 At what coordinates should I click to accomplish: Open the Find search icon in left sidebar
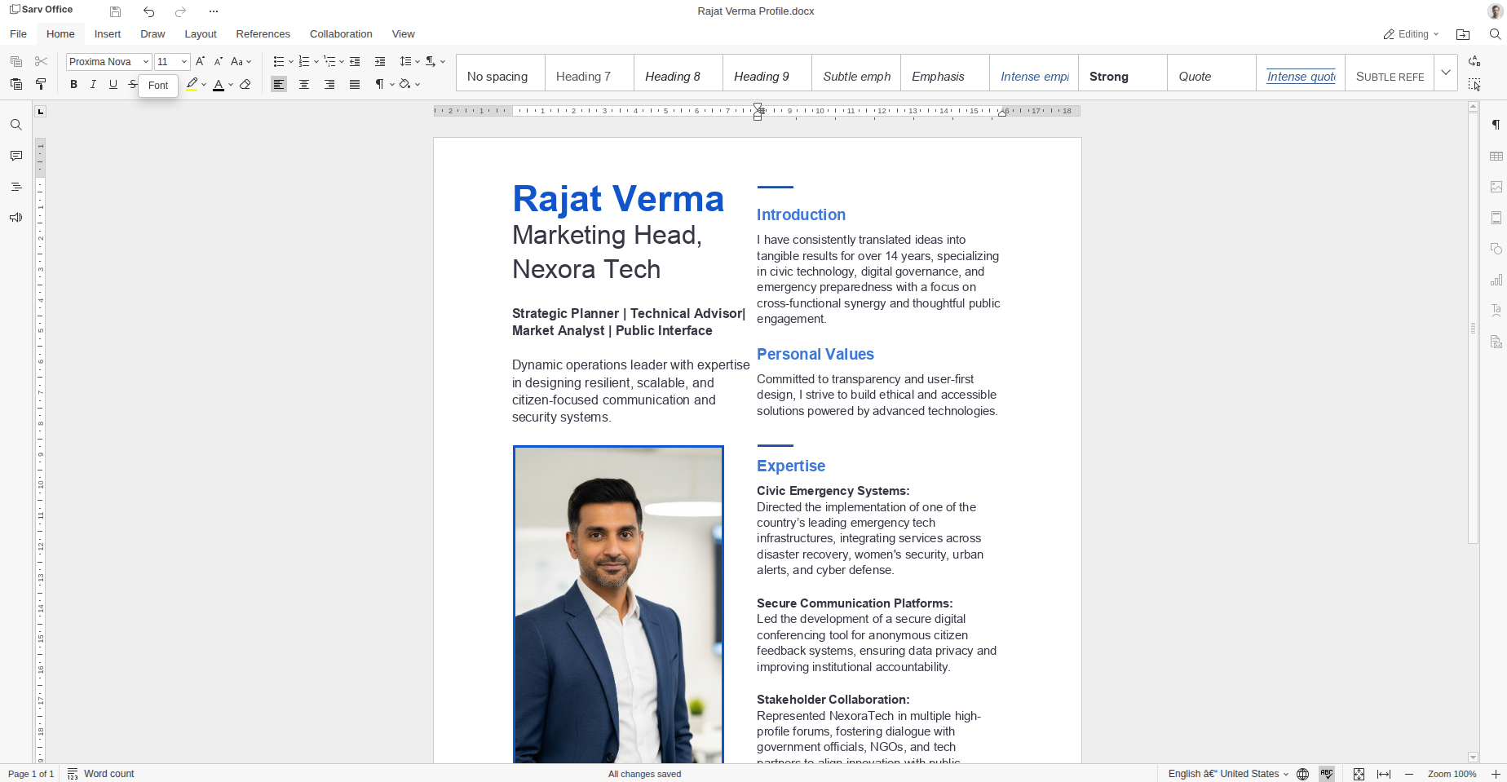click(x=15, y=125)
